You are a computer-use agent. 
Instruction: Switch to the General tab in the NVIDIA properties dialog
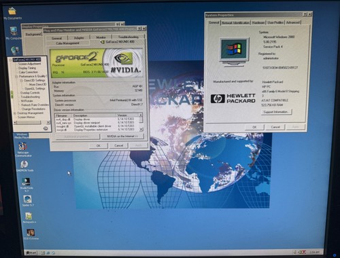[56, 38]
